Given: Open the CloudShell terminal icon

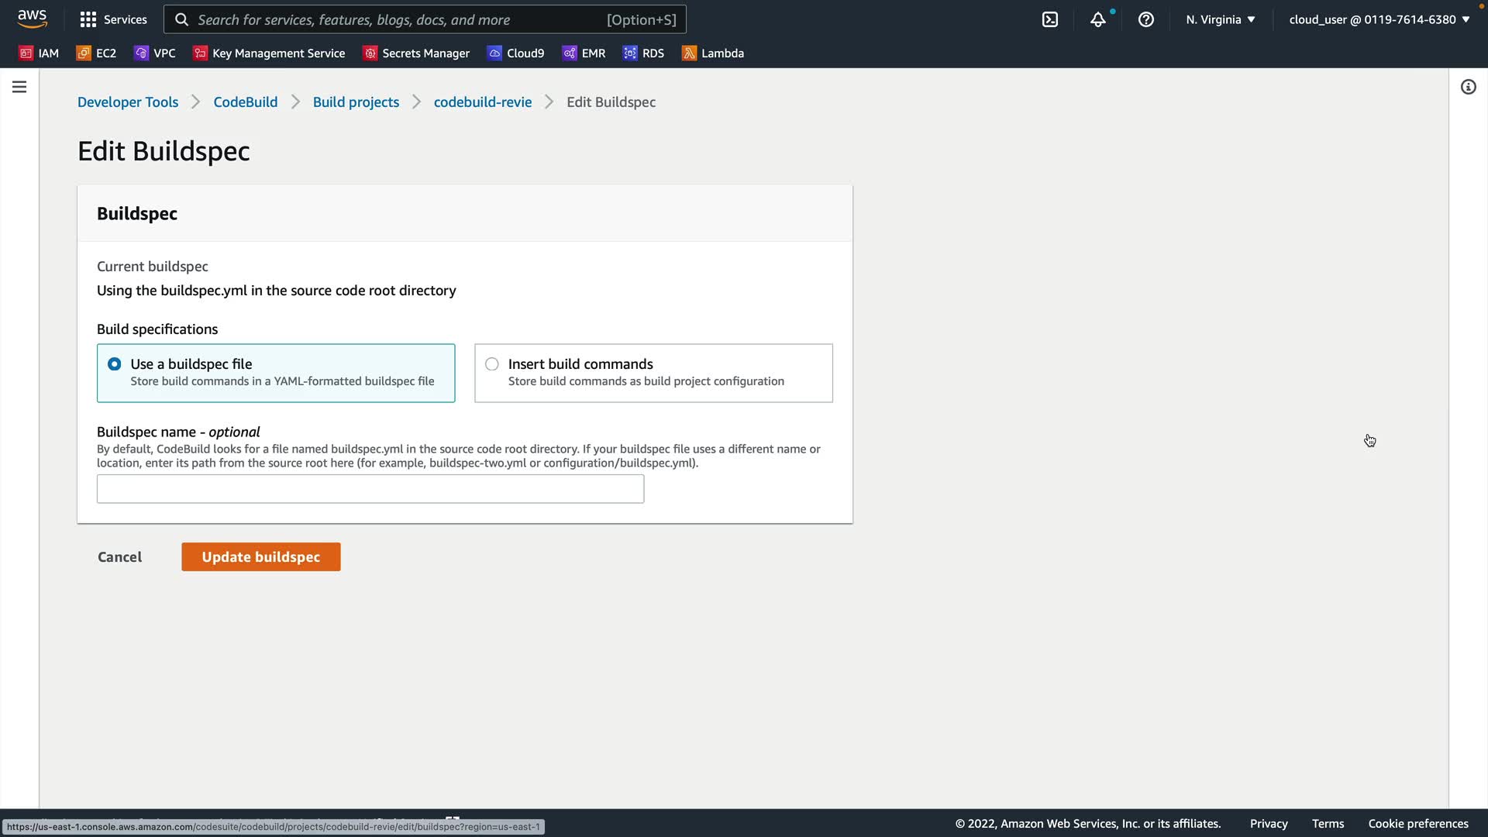Looking at the screenshot, I should tap(1049, 19).
